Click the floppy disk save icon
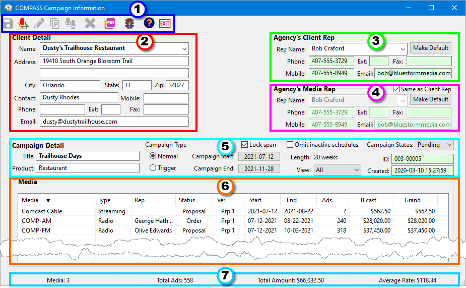 click(9, 23)
